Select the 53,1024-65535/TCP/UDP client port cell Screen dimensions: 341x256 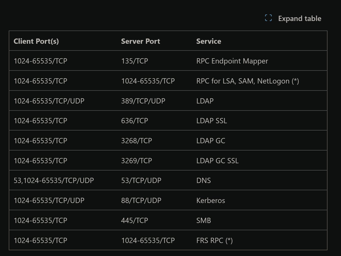coord(54,180)
